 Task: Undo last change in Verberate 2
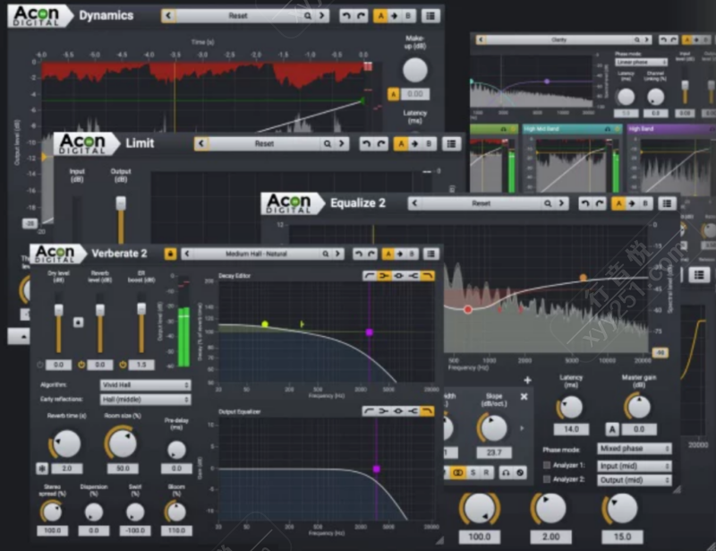[x=359, y=254]
